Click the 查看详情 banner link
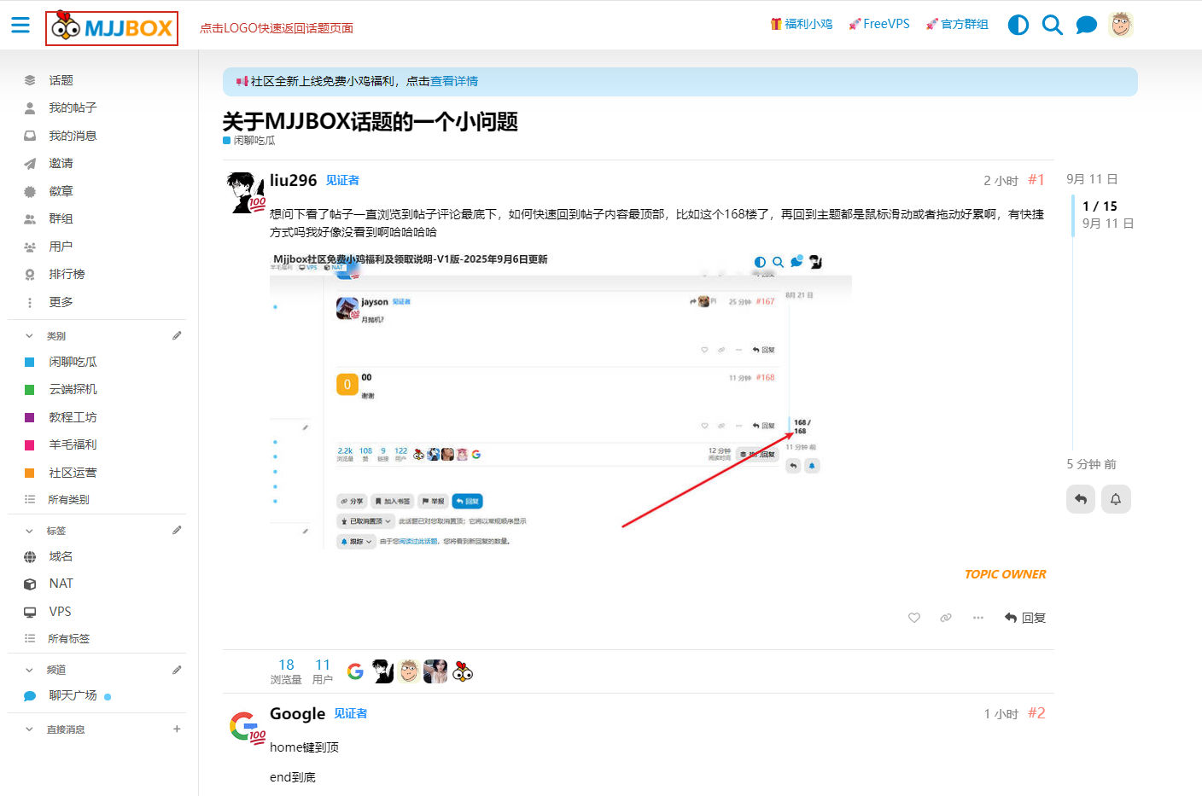Viewport: 1202px width, 796px height. pyautogui.click(x=453, y=81)
